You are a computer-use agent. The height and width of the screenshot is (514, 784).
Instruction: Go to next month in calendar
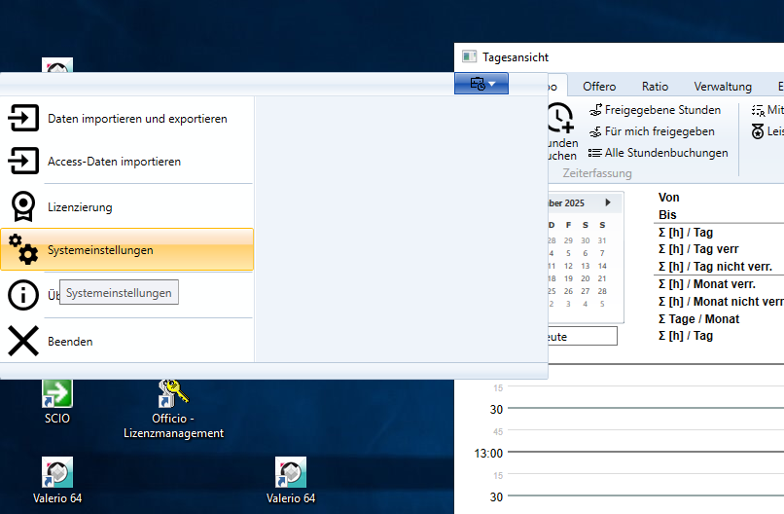608,202
